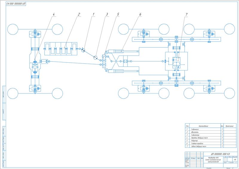The image size is (239, 169).
Task: Select the 'Передний ведущий мост' table row
Action: (211, 138)
